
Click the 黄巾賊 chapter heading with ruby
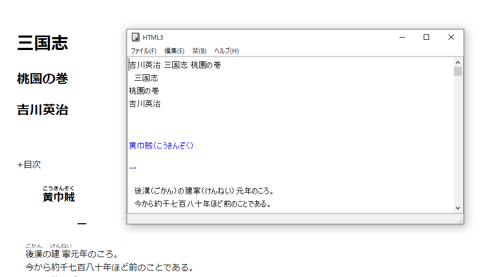tap(59, 194)
